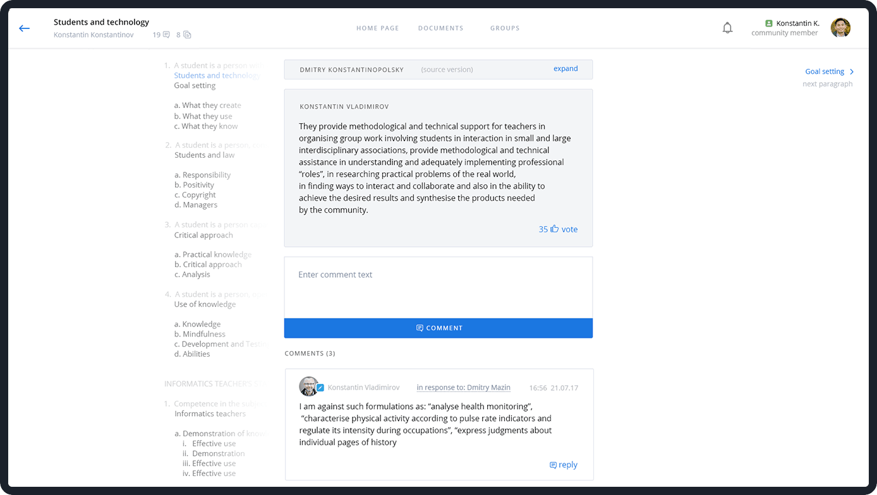Open 'c. Analysis' outline item
Viewport: 877px width, 495px height.
click(193, 275)
